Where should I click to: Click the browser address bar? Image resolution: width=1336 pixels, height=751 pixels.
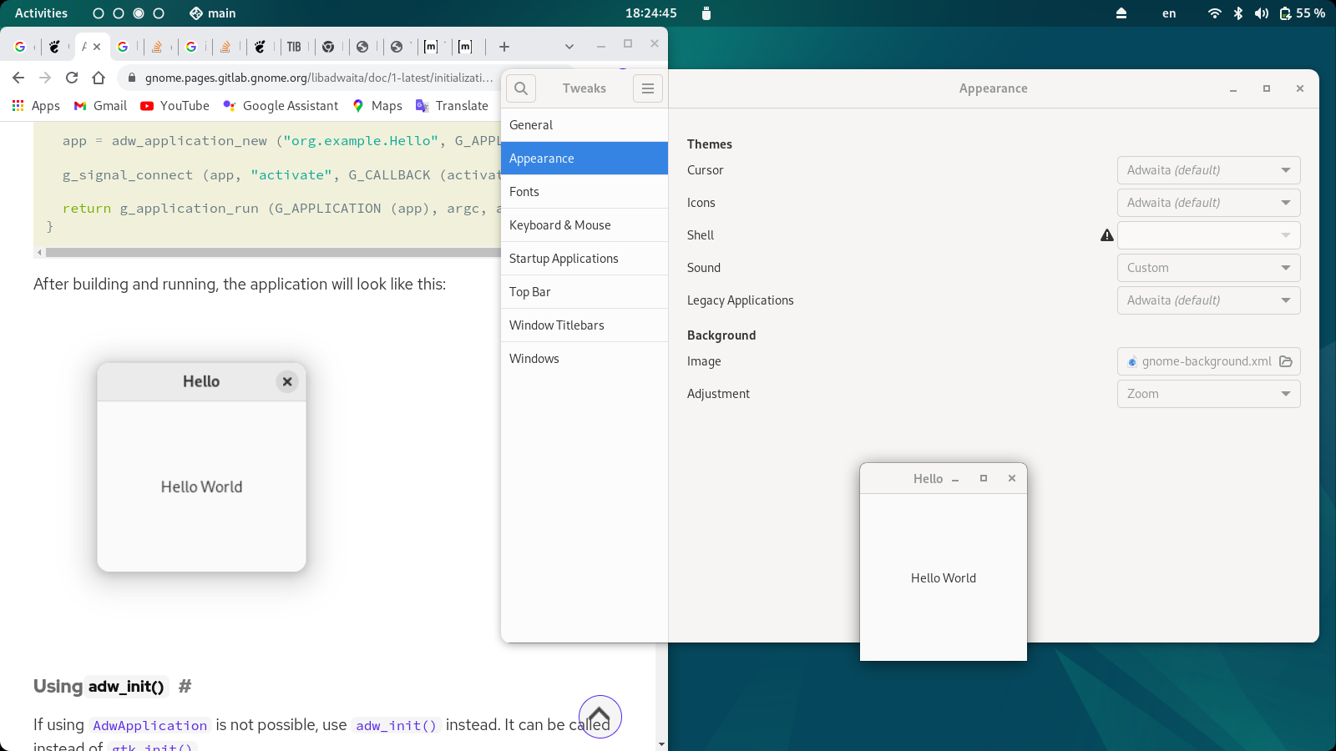[309, 77]
